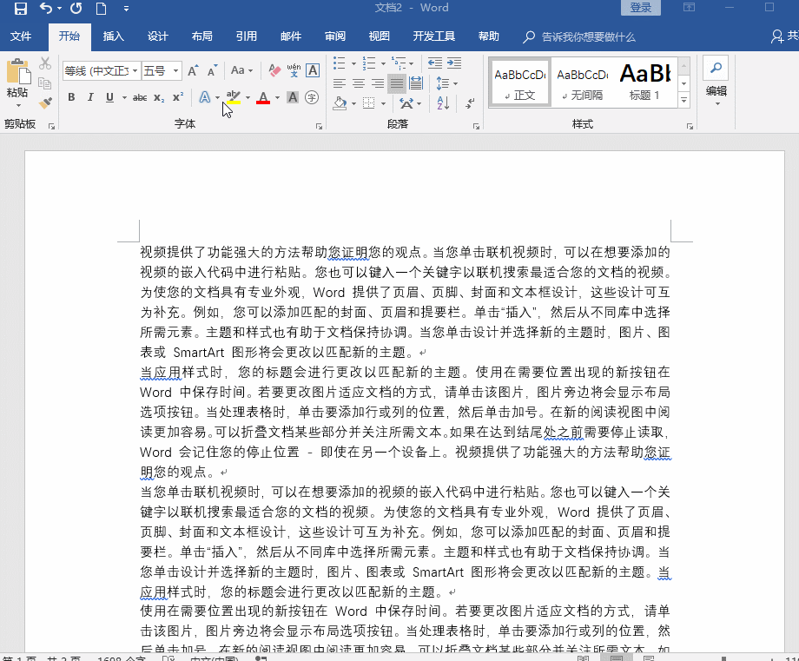Select the center alignment icon
This screenshot has height=661, width=799.
tap(358, 83)
